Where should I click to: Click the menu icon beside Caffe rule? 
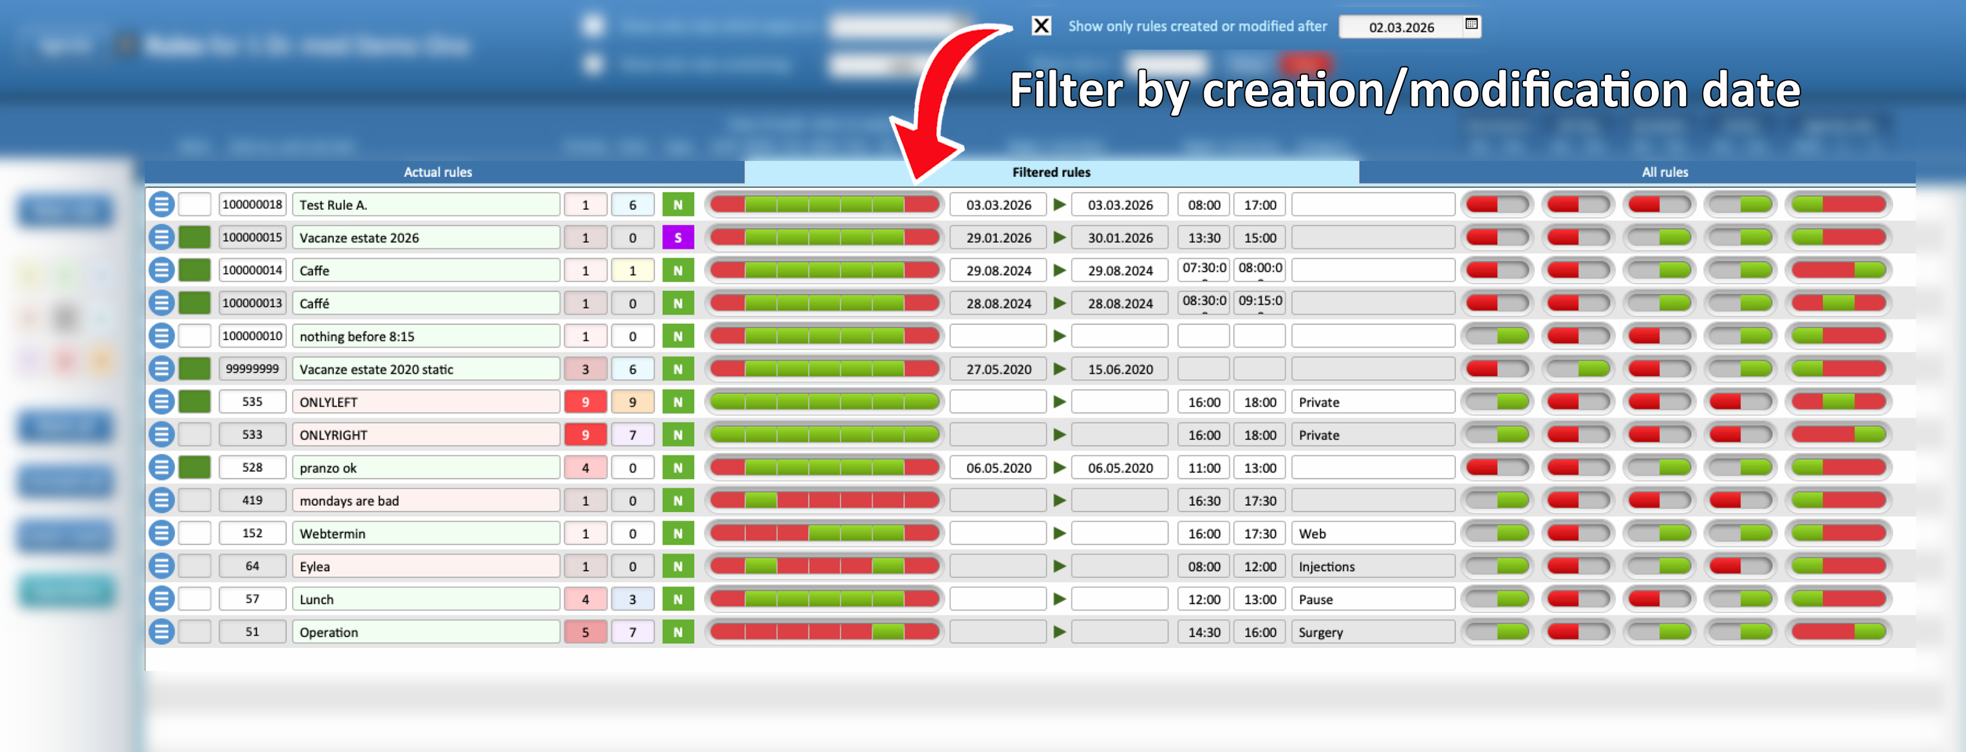[x=161, y=270]
